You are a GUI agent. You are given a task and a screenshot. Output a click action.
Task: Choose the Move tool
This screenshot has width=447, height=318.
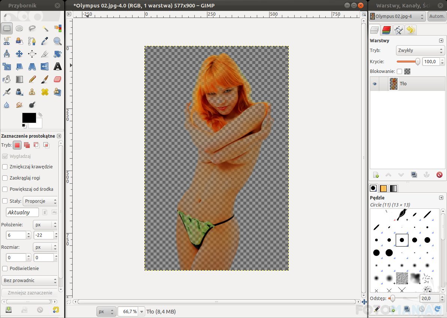19,54
